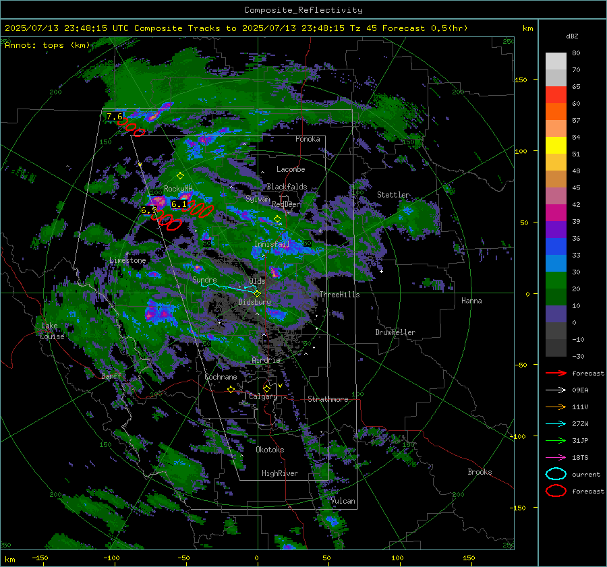Click the red 65 dBZ color swatch
The width and height of the screenshot is (607, 567).
click(x=556, y=94)
